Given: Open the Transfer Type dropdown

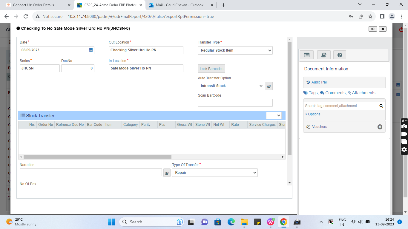Looking at the screenshot, I should click(235, 50).
